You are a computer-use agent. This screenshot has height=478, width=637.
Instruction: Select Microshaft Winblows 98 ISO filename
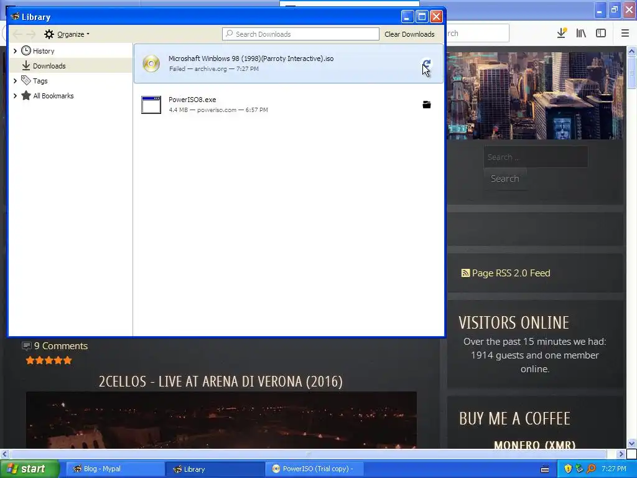coord(251,59)
